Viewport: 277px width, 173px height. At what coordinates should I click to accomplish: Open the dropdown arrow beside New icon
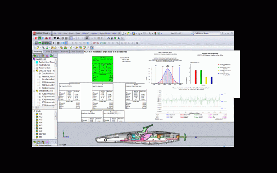[125, 33]
